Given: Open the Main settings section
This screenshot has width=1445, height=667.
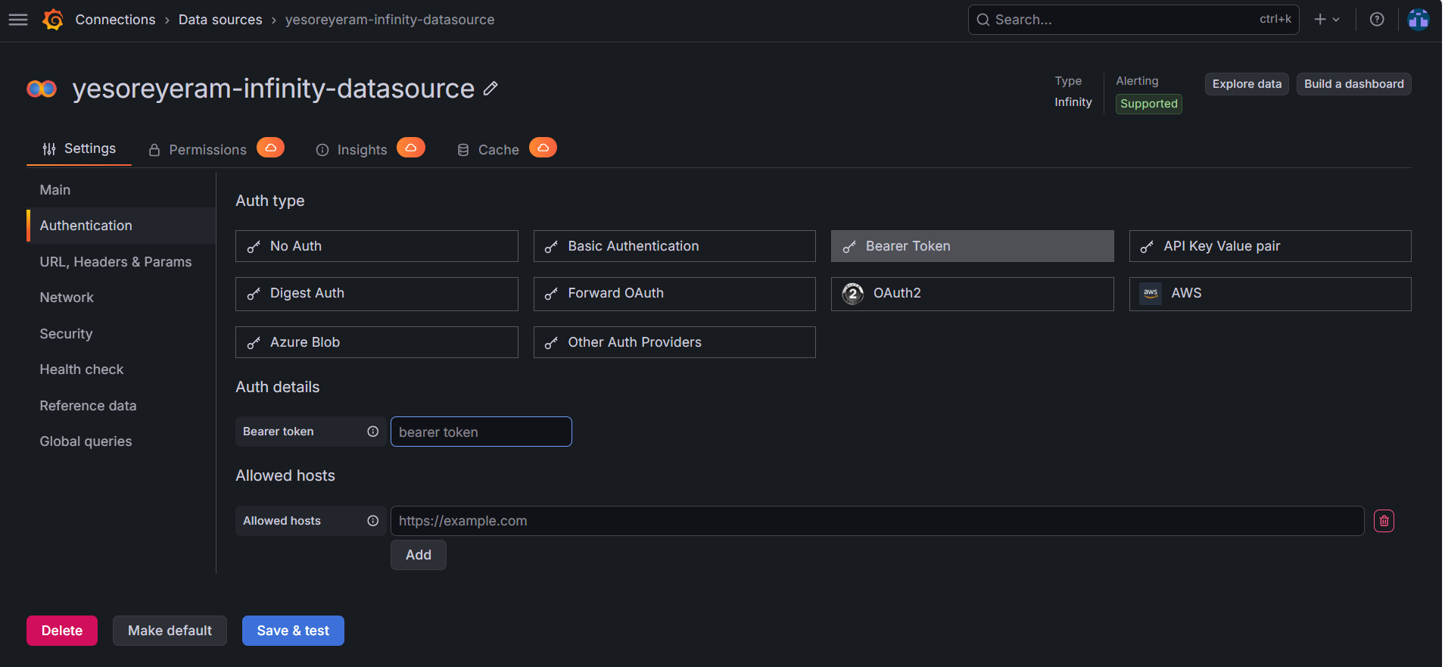Looking at the screenshot, I should coord(121,190).
